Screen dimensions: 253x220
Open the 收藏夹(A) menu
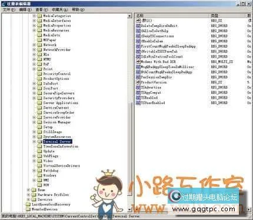60,9
